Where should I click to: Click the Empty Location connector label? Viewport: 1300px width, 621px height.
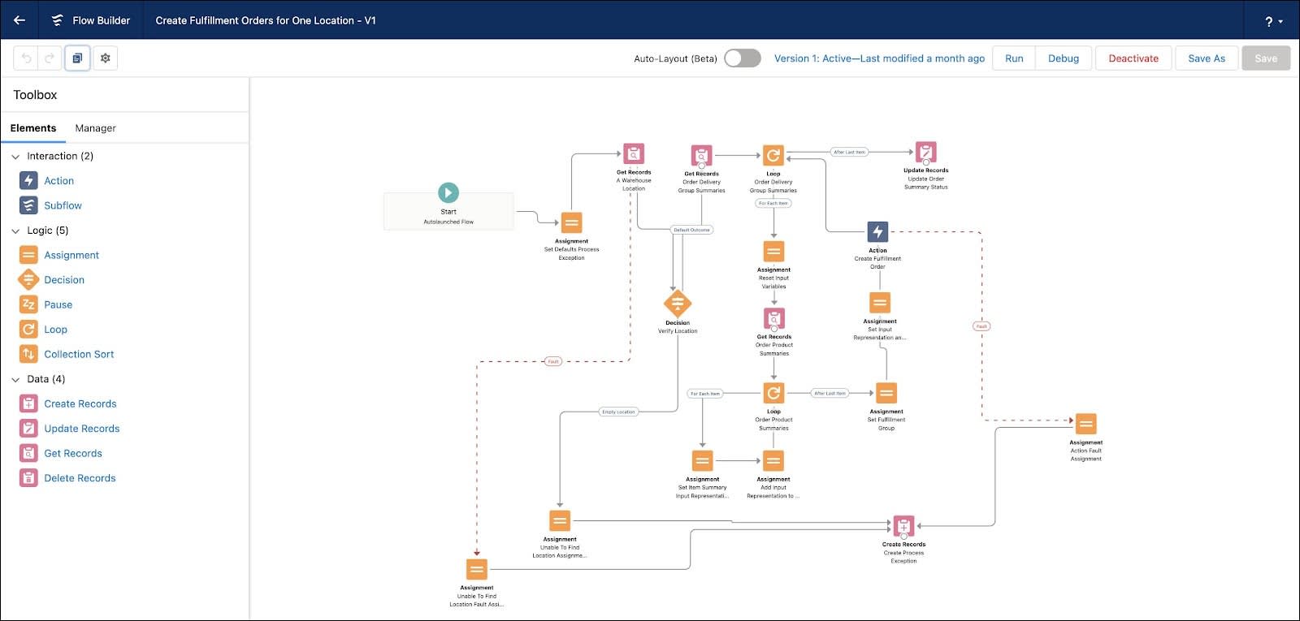[618, 412]
